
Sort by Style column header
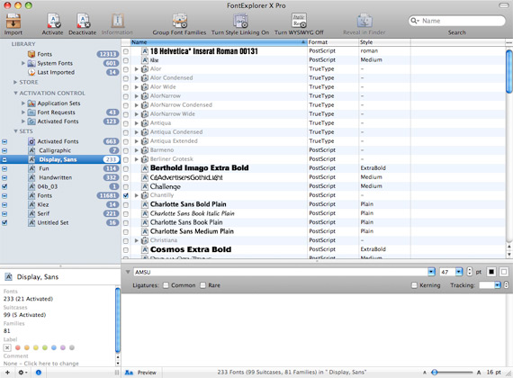click(x=385, y=42)
